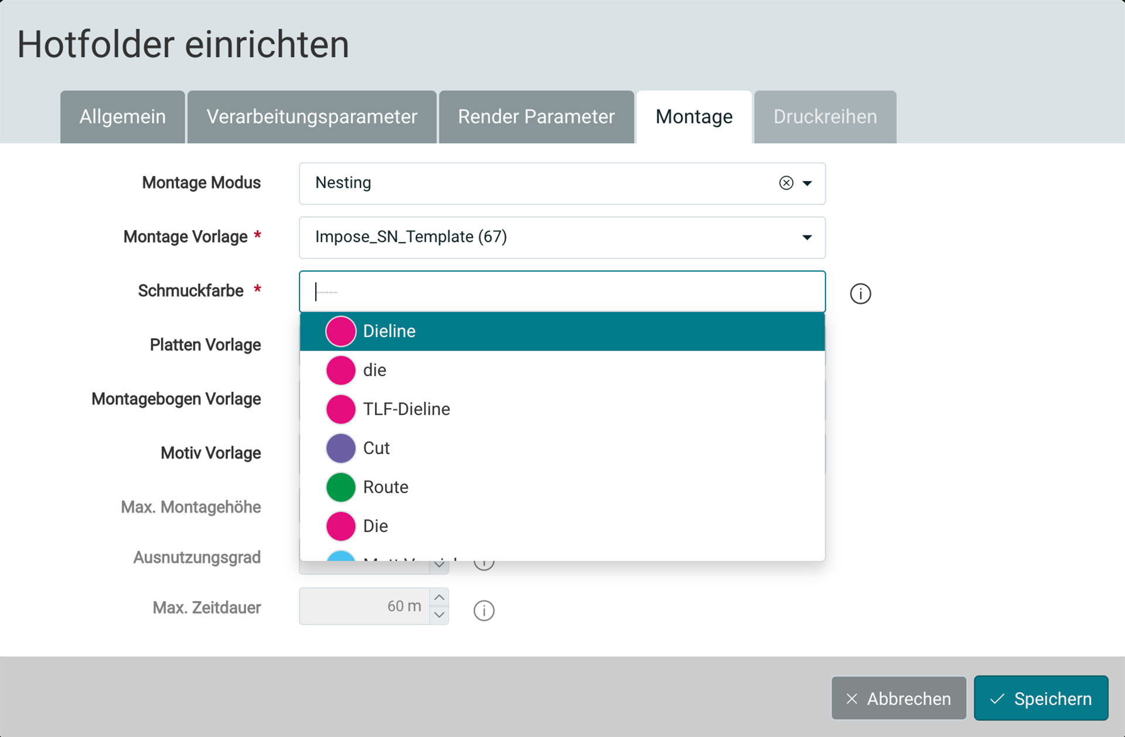Viewport: 1125px width, 737px height.
Task: Expand the Montage Vorlage dropdown arrow
Action: (x=807, y=237)
